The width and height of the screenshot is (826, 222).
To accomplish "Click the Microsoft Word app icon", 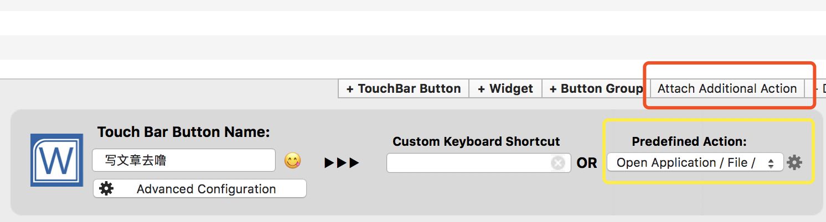I will coord(56,160).
